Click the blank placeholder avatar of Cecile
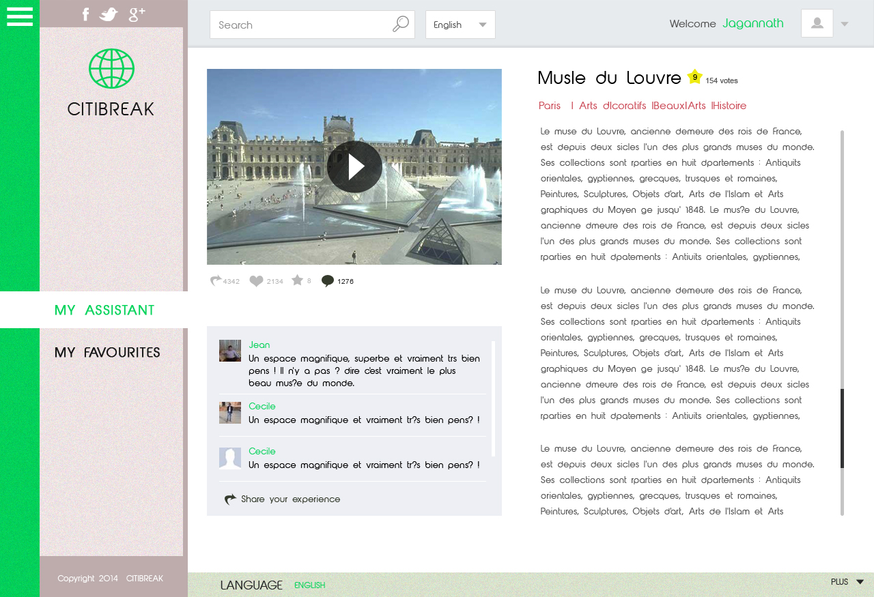This screenshot has width=874, height=597. click(x=230, y=458)
